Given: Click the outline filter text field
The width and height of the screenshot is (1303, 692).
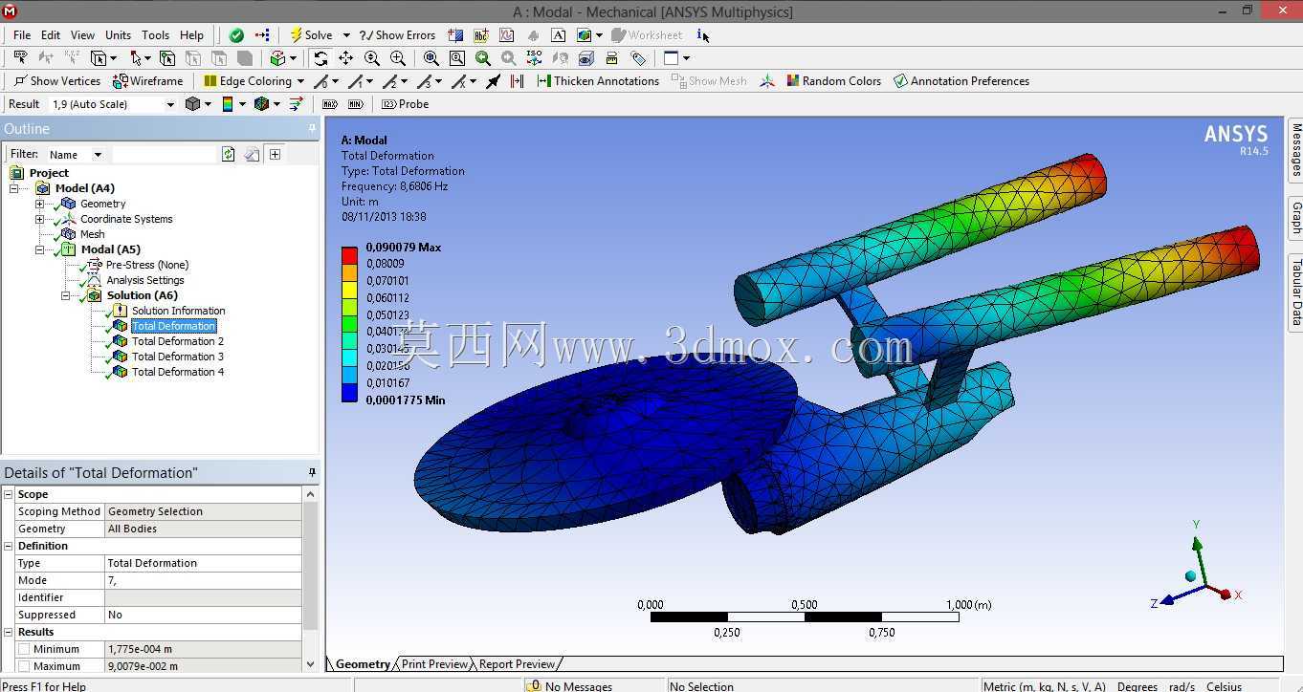Looking at the screenshot, I should tap(165, 154).
